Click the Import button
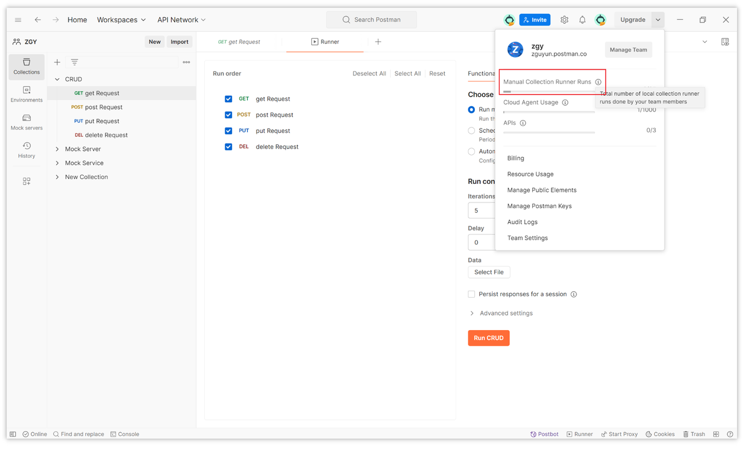The width and height of the screenshot is (743, 449). point(179,42)
